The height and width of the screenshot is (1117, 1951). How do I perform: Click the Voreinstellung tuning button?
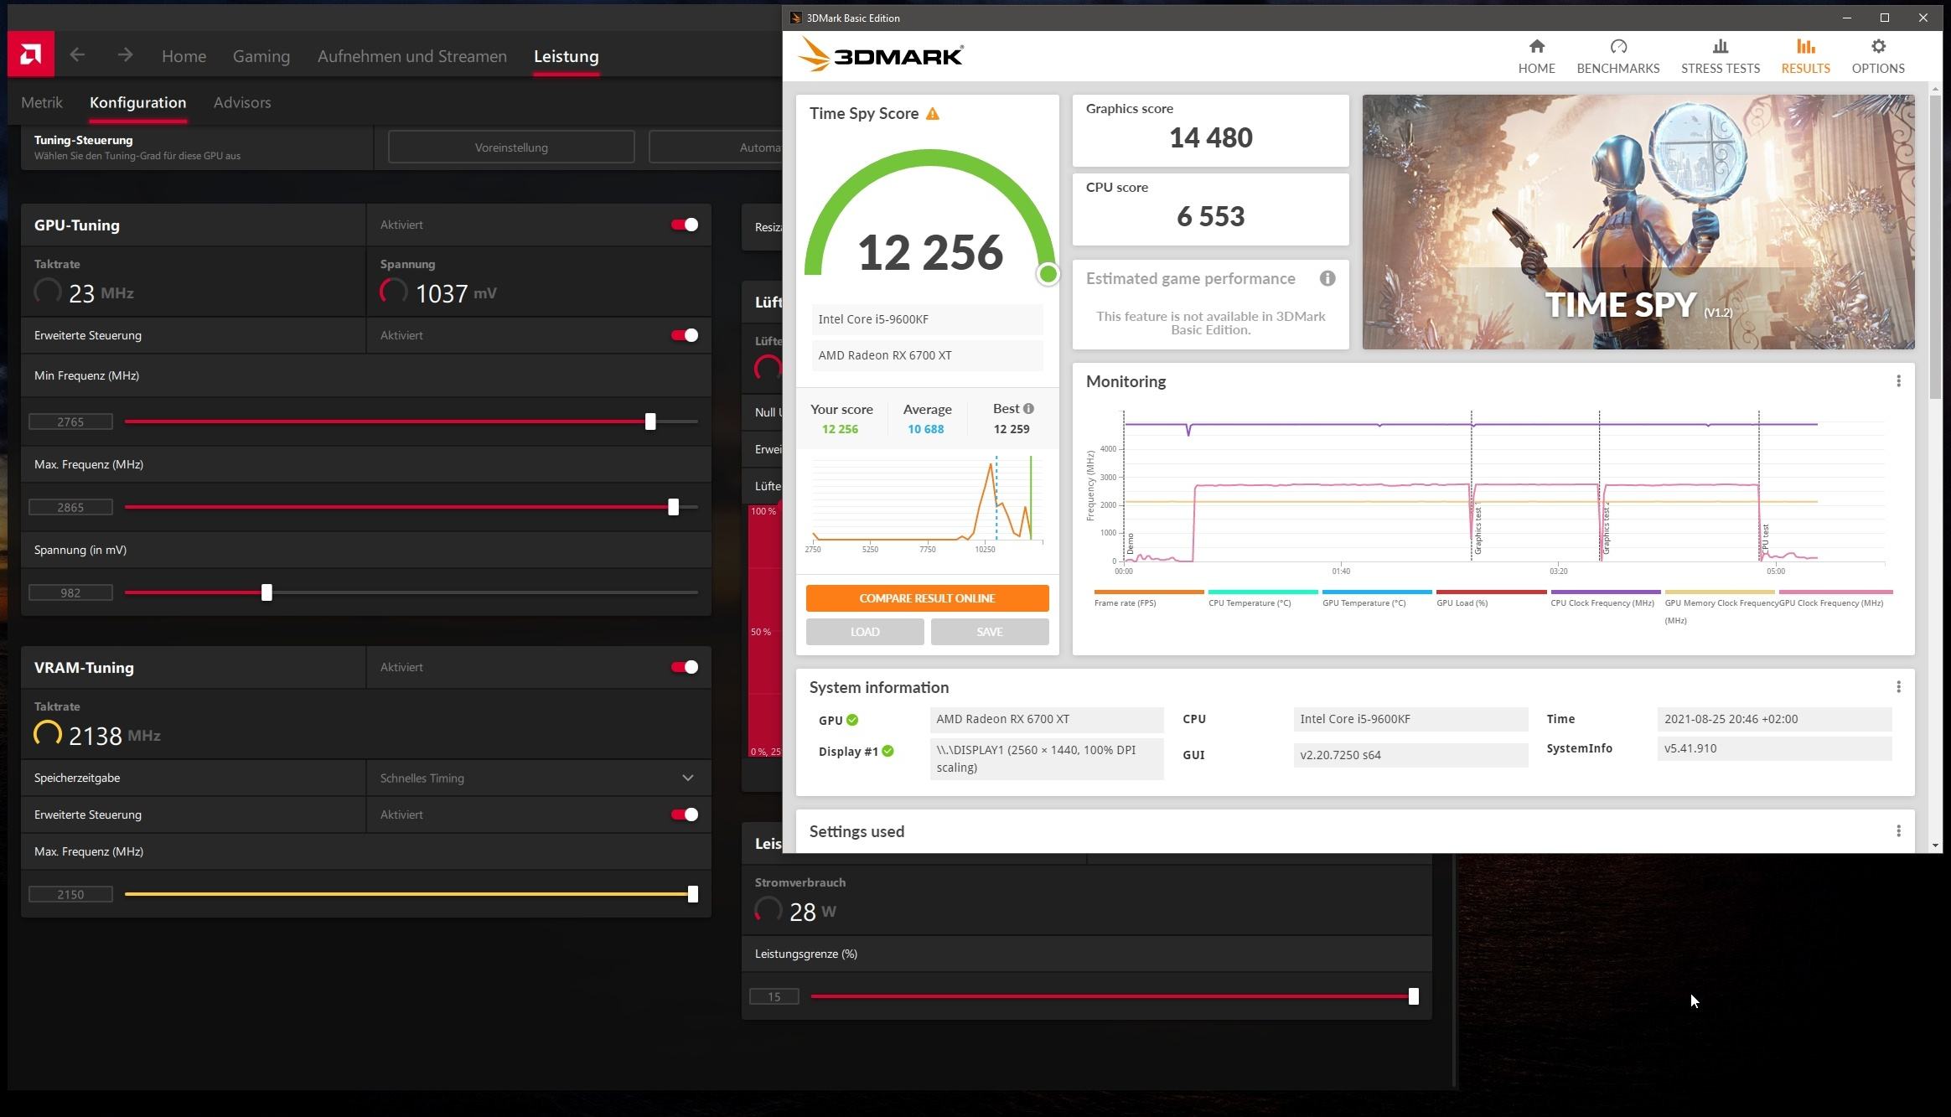pos(511,147)
